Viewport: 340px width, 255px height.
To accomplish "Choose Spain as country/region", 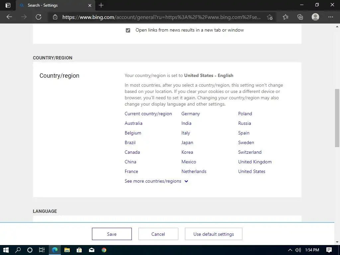I will point(244,133).
